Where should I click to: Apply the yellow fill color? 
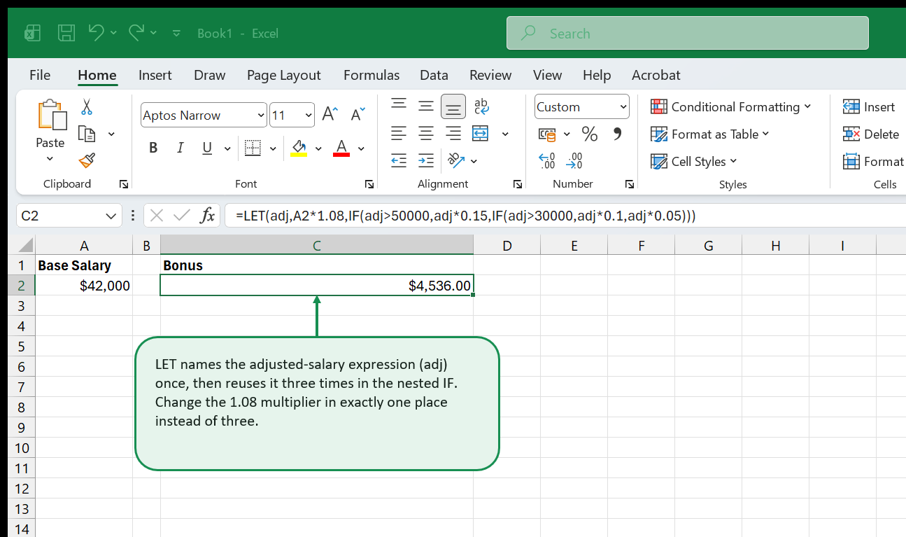tap(299, 148)
